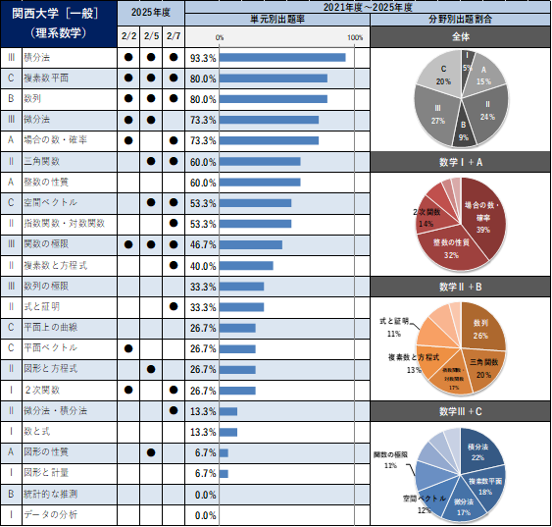This screenshot has width=552, height=527.
Task: Select the 整数の性質 row label in the table
Action: pyautogui.click(x=46, y=183)
